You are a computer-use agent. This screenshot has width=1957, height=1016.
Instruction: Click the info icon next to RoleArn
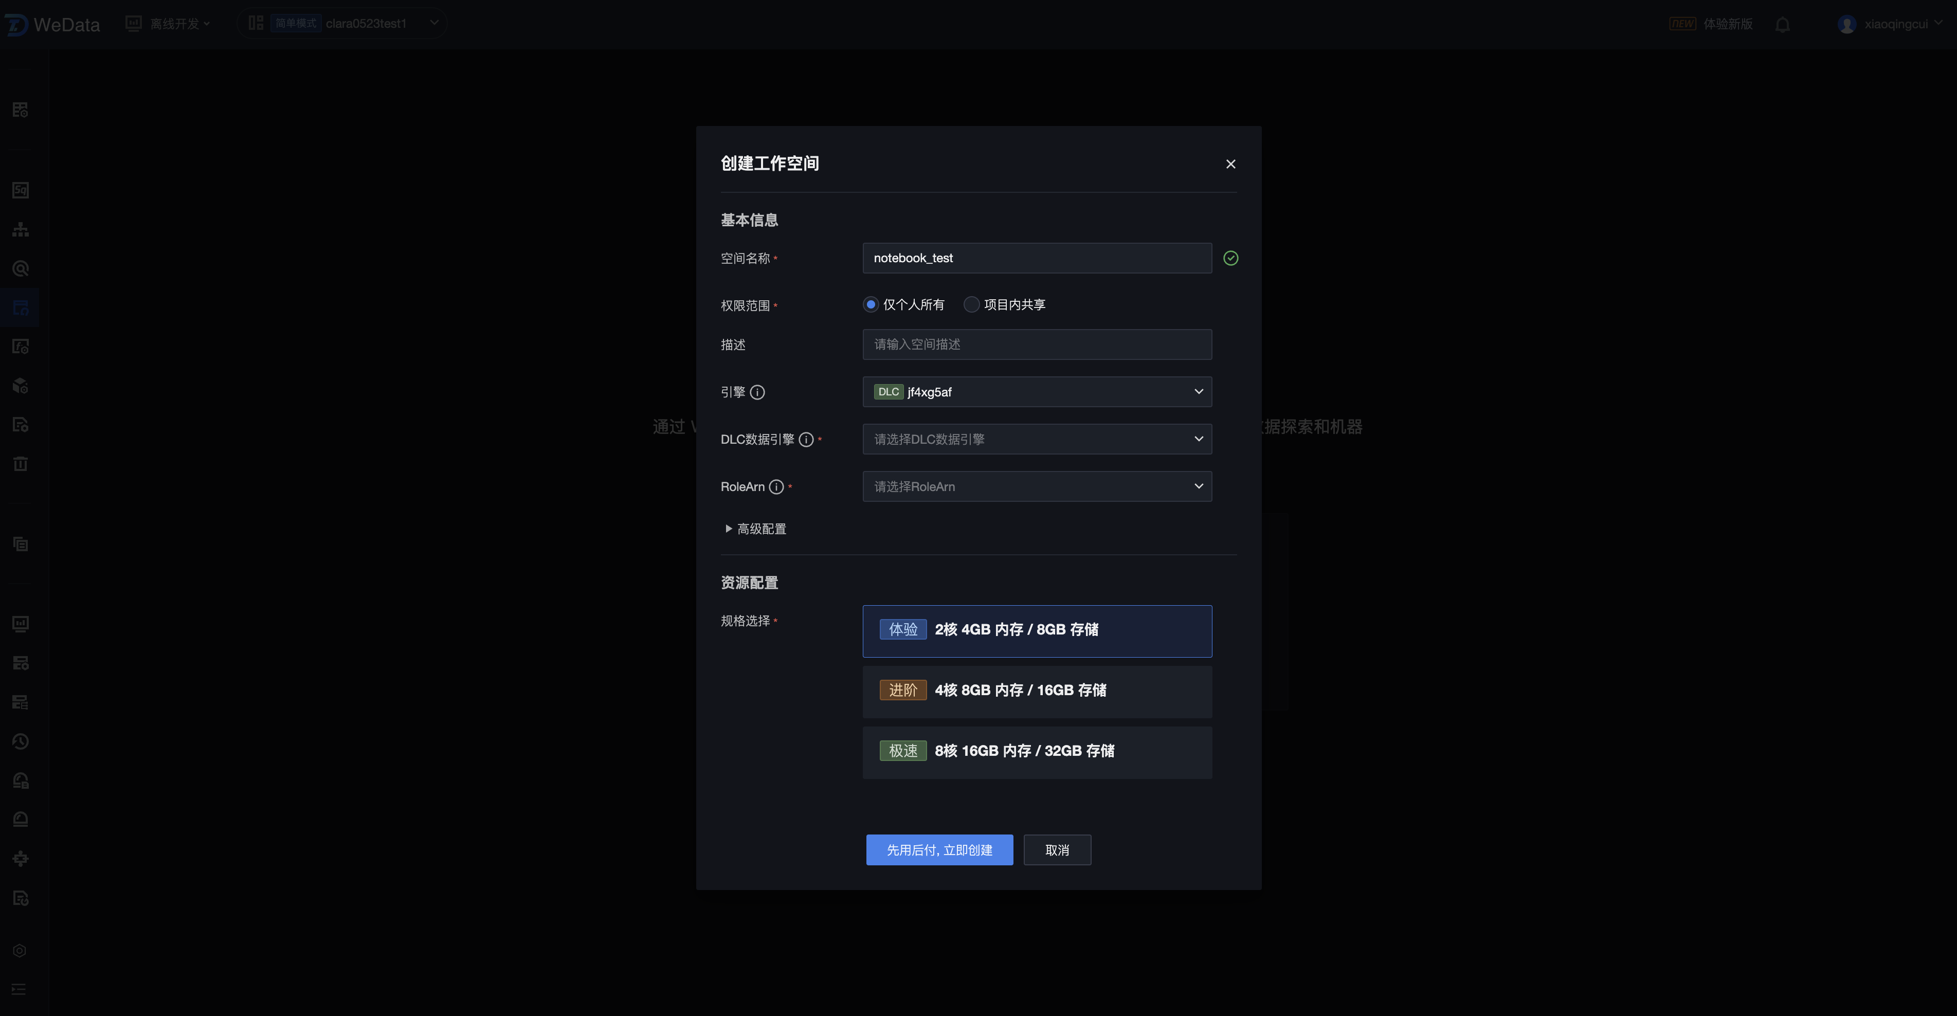coord(776,487)
